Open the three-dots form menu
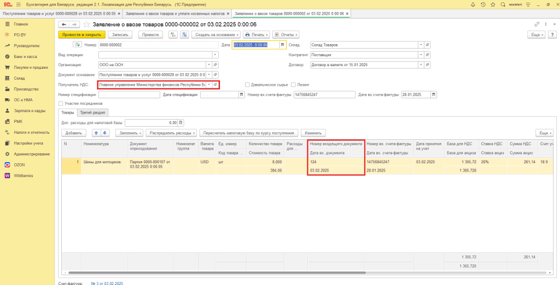The image size is (560, 285). [x=546, y=24]
